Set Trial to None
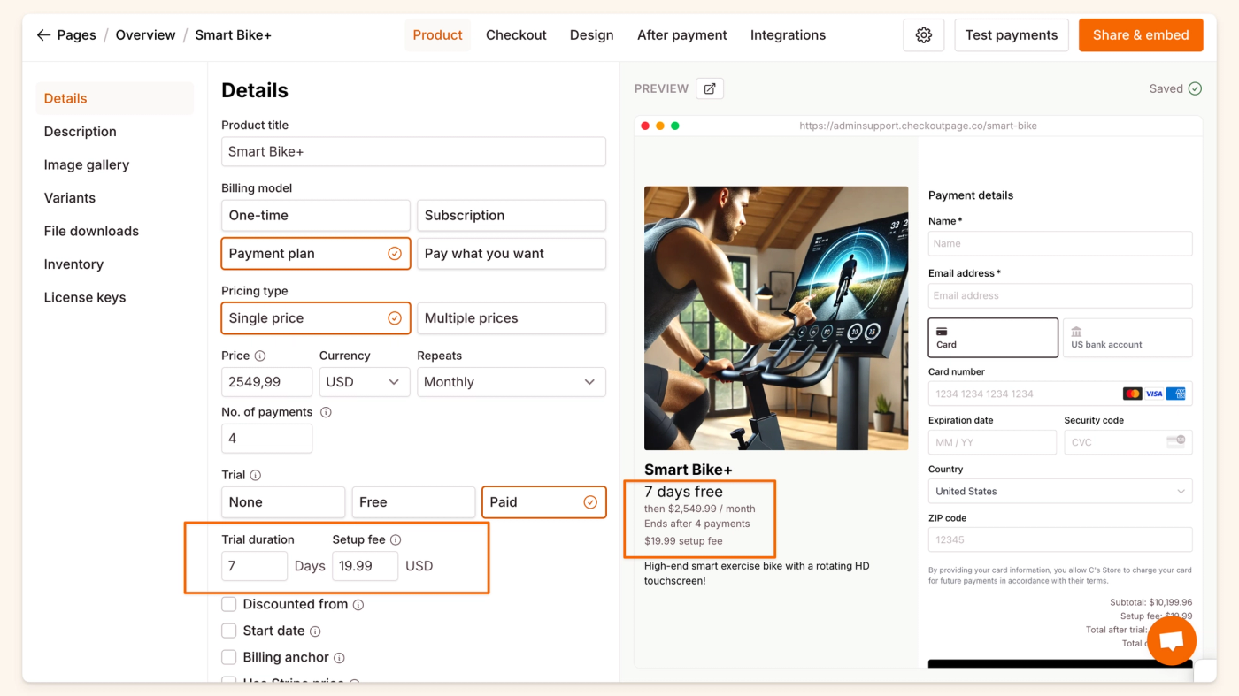 coord(283,502)
